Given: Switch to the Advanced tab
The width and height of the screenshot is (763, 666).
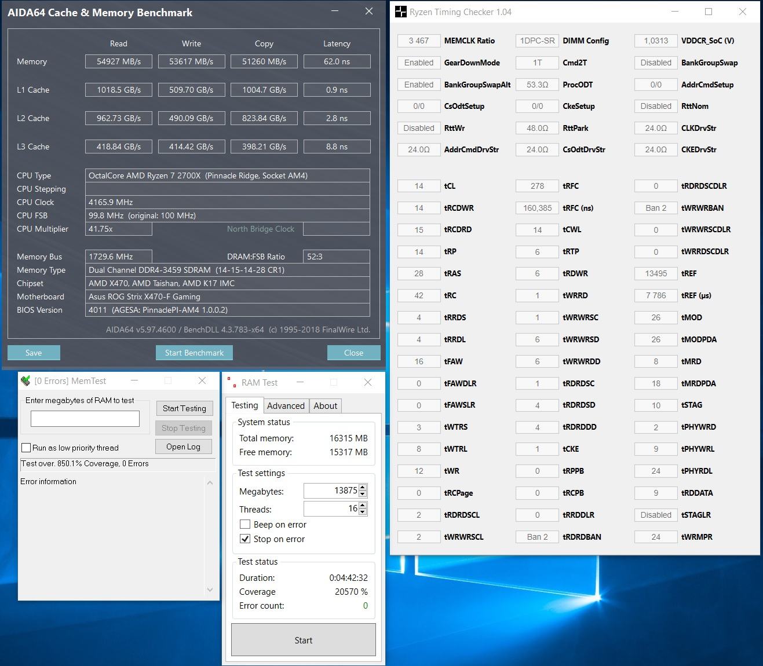Looking at the screenshot, I should point(286,406).
